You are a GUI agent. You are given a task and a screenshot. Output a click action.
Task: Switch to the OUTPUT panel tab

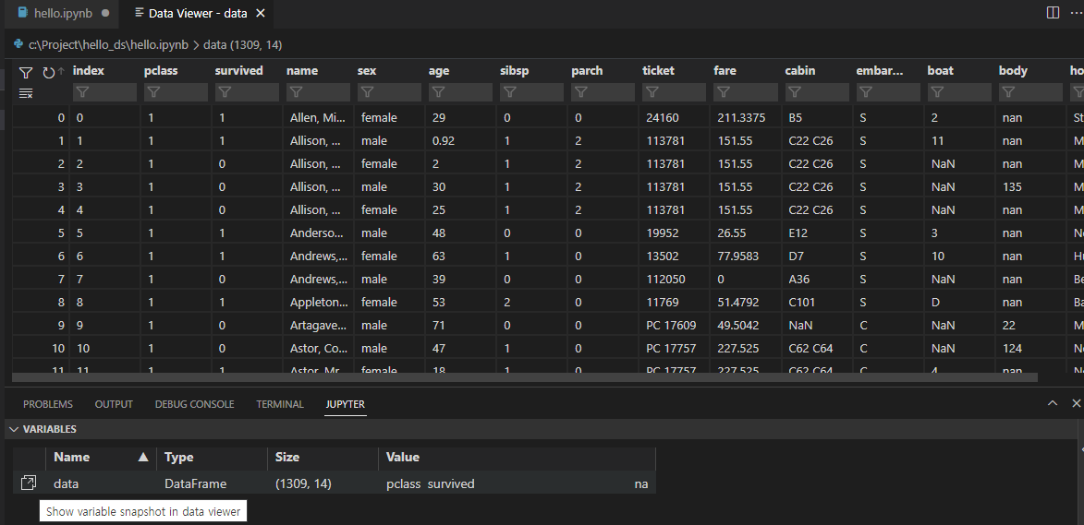click(x=114, y=404)
